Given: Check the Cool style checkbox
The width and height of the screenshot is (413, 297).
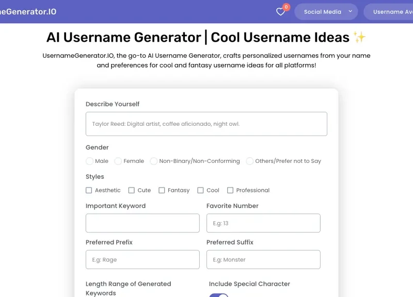Looking at the screenshot, I should point(199,190).
